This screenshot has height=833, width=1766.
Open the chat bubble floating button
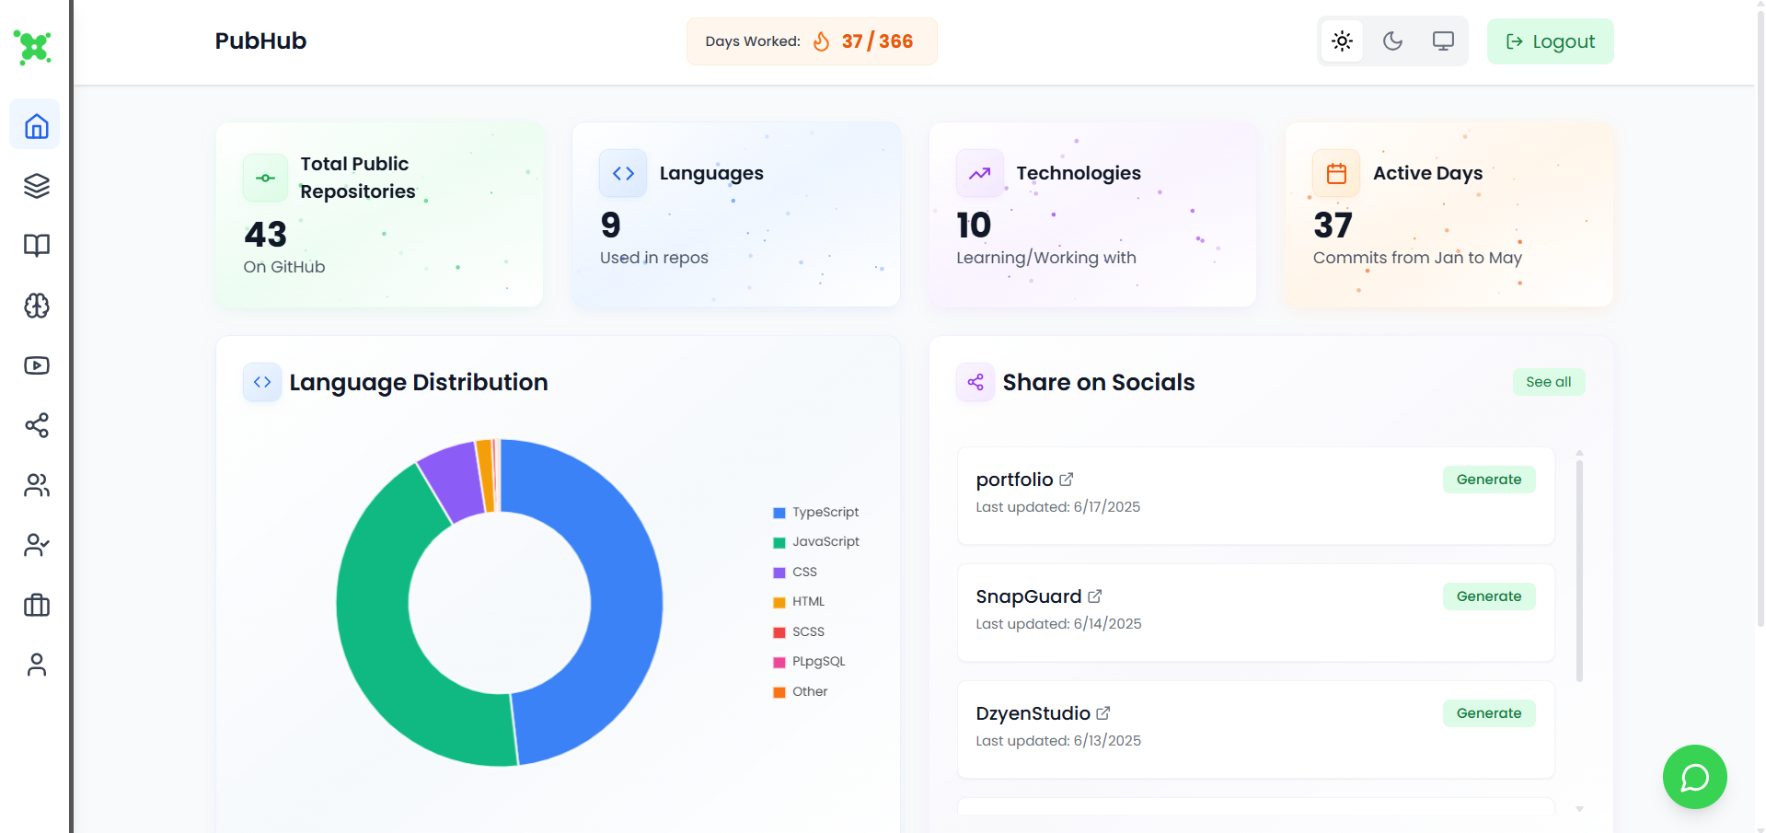(1694, 777)
